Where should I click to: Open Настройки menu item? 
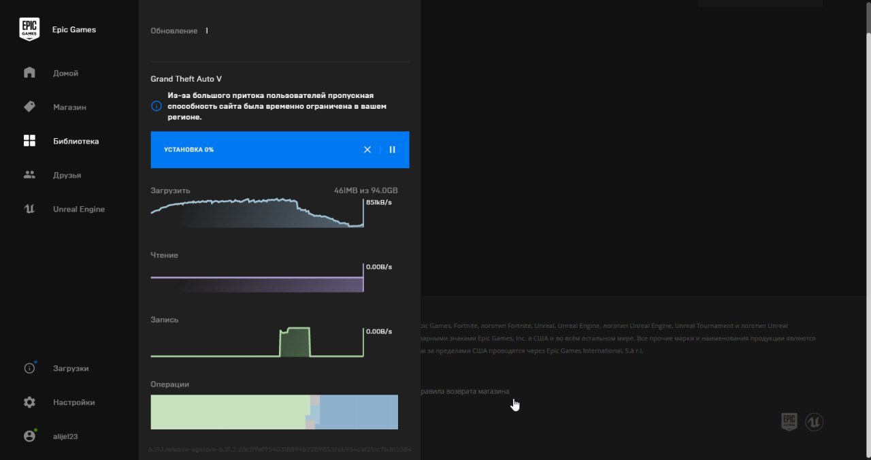[x=74, y=402]
